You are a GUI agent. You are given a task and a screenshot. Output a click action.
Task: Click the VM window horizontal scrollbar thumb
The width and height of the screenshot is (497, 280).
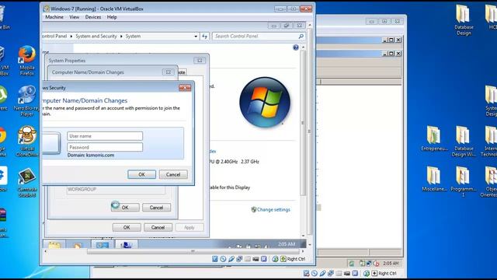193,251
